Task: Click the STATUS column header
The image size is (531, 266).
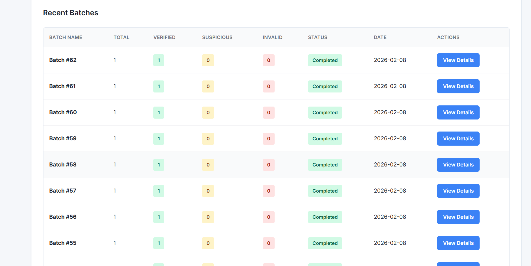Action: [x=317, y=37]
